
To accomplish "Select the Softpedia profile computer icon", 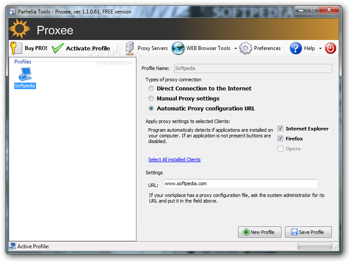I will (25, 74).
